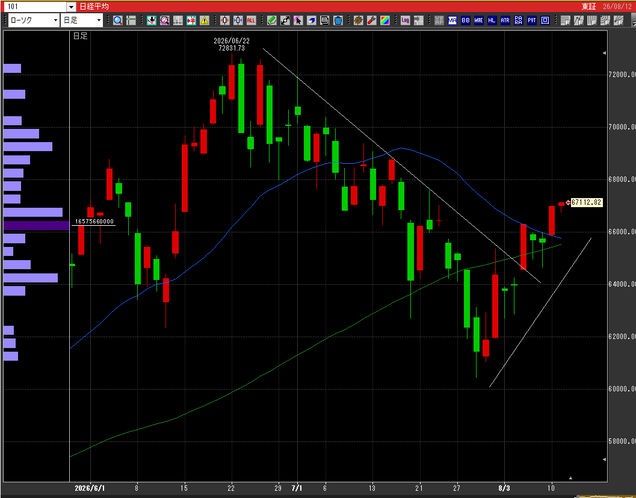The height and width of the screenshot is (498, 636).
Task: Click the small up arrow near date axis
Action: pos(570,478)
